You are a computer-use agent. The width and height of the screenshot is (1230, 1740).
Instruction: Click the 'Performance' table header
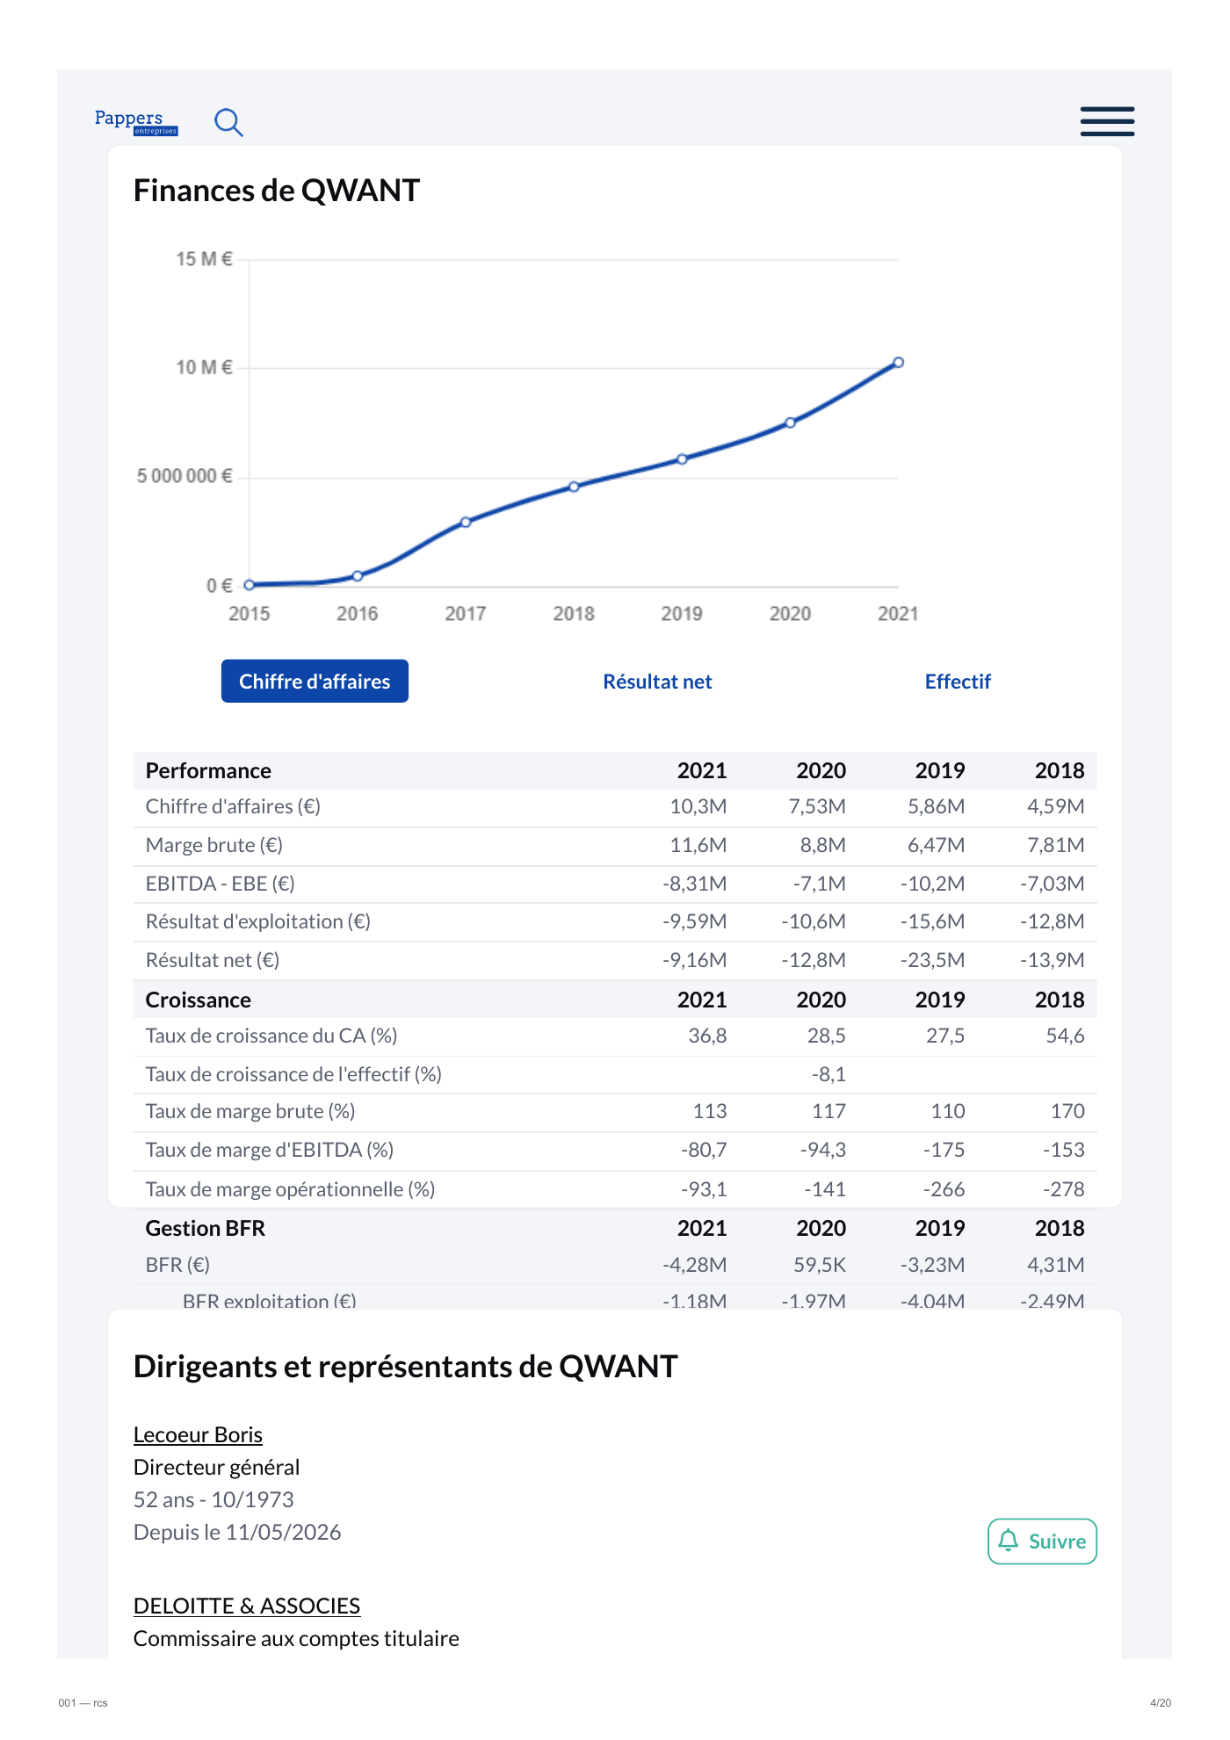(208, 771)
